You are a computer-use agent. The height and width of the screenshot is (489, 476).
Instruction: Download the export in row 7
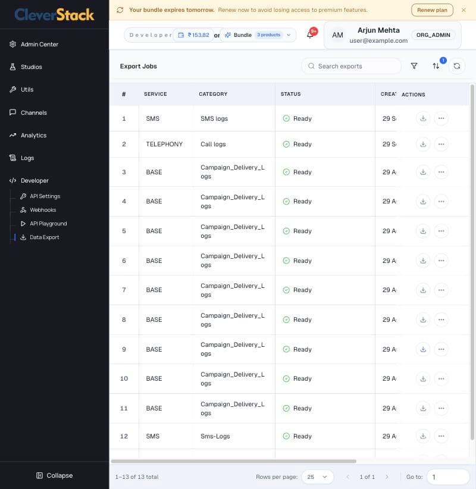point(423,290)
